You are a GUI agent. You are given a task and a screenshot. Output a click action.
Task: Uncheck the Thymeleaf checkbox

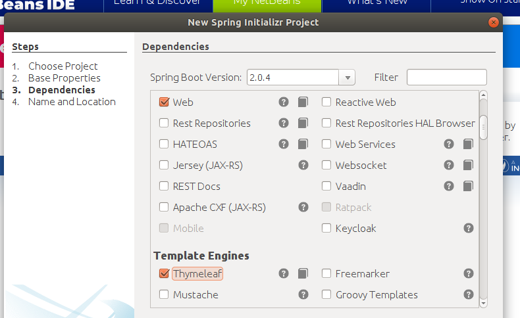(x=164, y=273)
